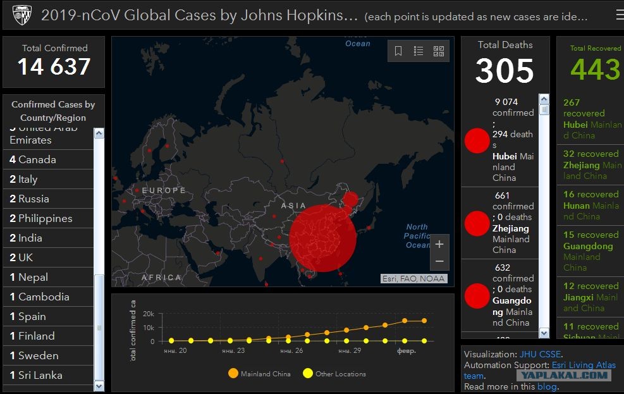Image resolution: width=624 pixels, height=394 pixels.
Task: Toggle Mainland China series in chart legend
Action: click(x=259, y=374)
